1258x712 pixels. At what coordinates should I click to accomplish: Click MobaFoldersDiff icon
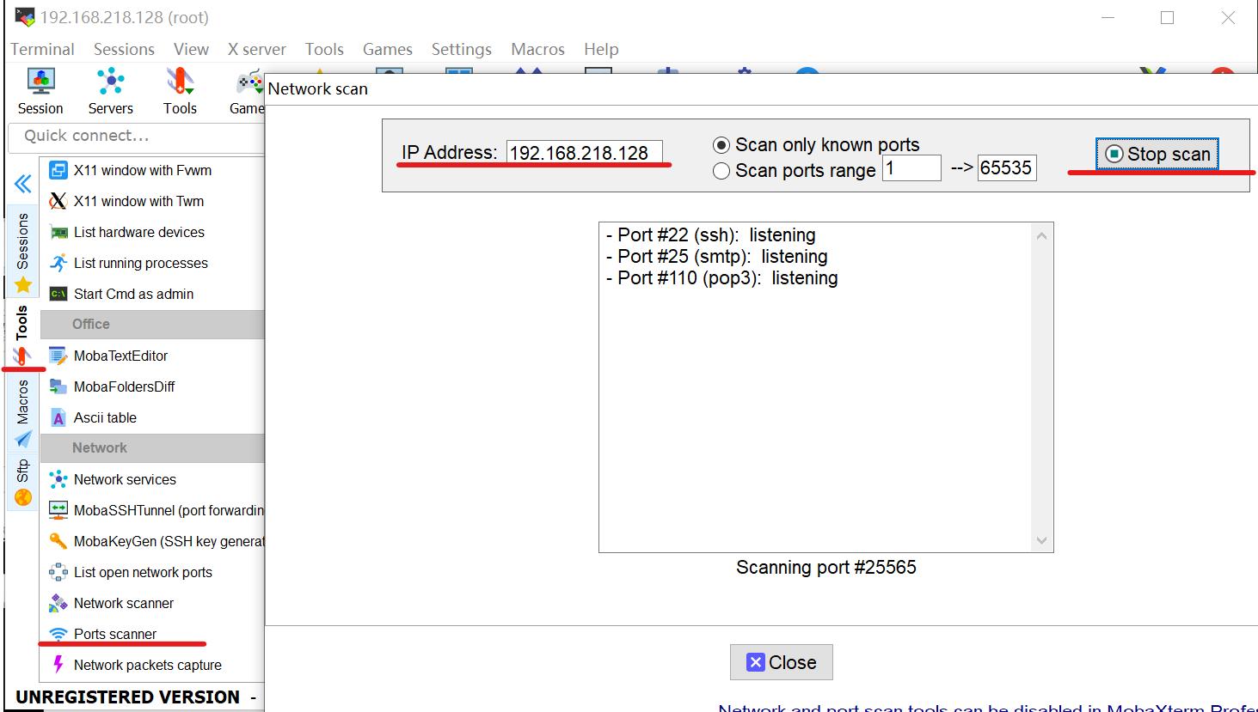pyautogui.click(x=58, y=386)
